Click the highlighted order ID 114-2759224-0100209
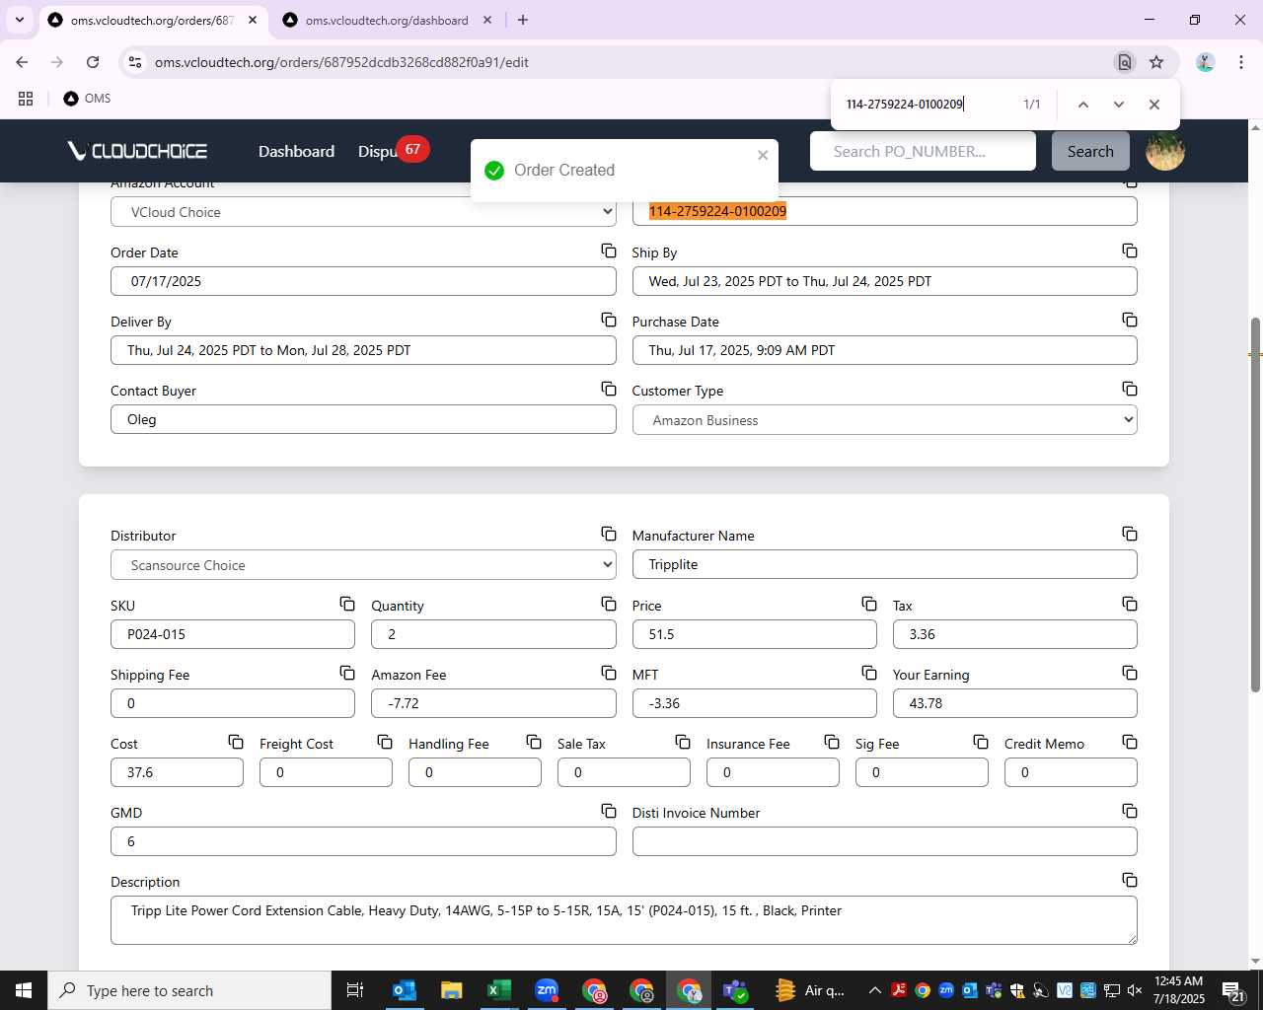Screen dimensions: 1263x1010 click(x=717, y=211)
